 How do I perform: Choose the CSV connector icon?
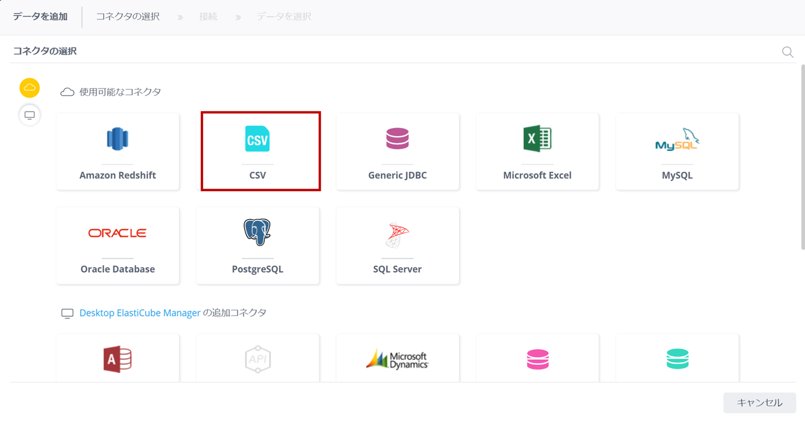(x=258, y=139)
